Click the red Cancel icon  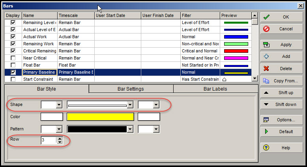click(x=266, y=29)
